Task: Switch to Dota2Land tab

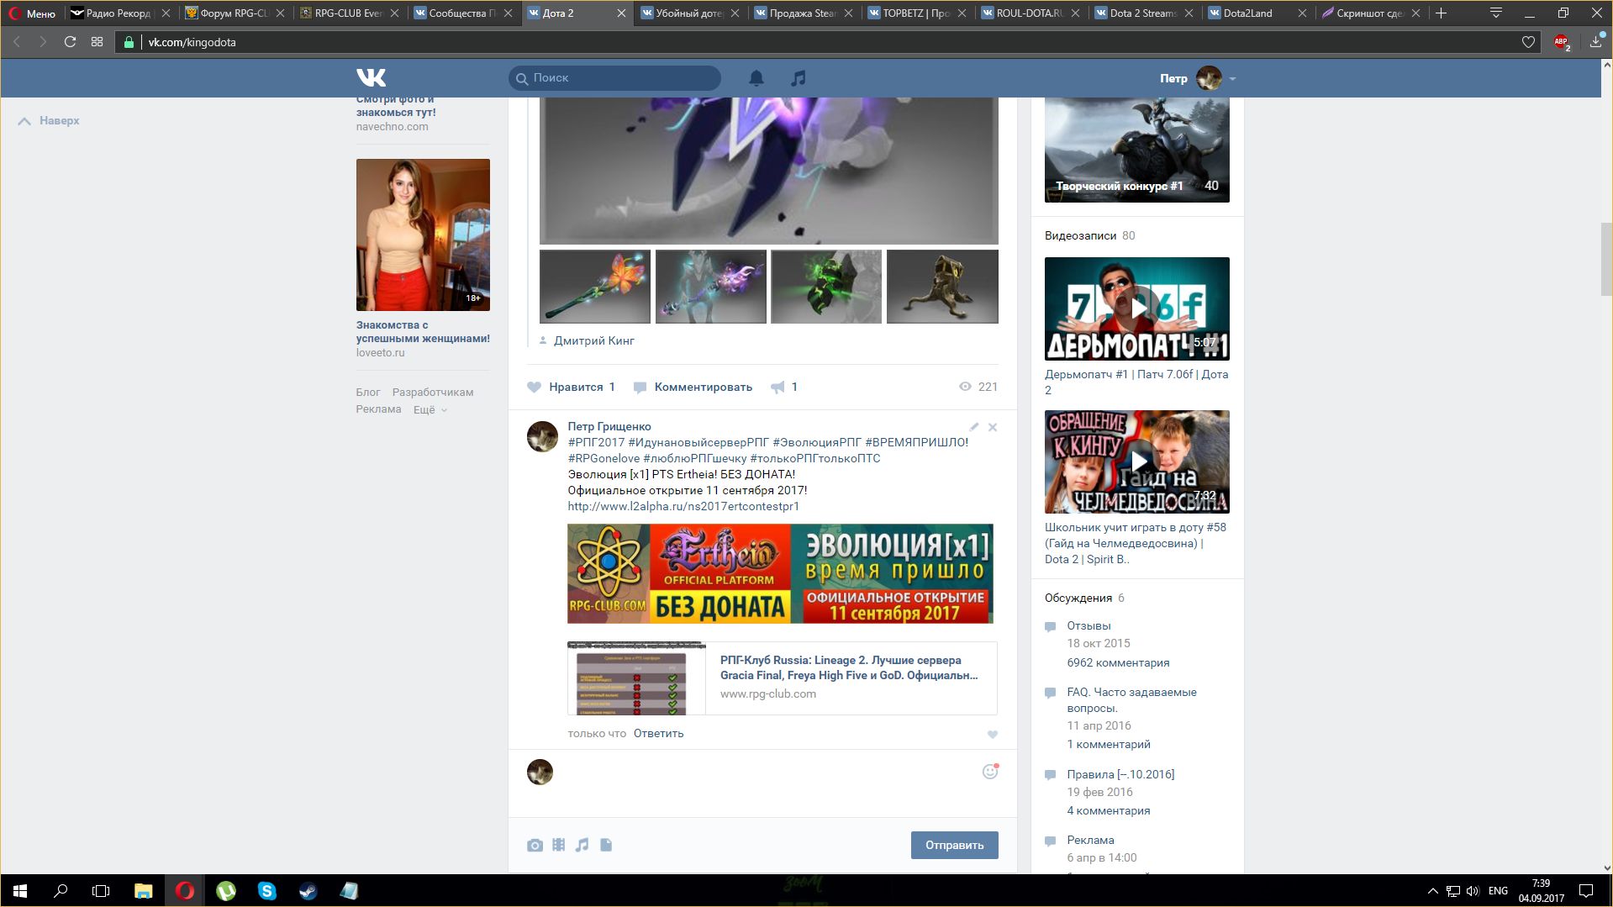Action: point(1256,13)
